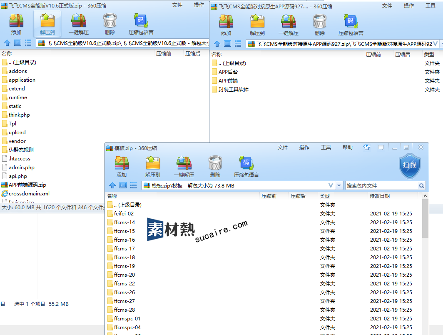Click 解压到 in the V10.6正式版 window toolbar
The image size is (443, 335).
click(47, 24)
